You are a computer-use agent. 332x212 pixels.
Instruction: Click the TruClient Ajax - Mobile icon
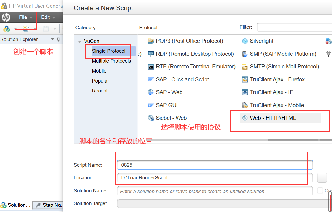pyautogui.click(x=245, y=105)
